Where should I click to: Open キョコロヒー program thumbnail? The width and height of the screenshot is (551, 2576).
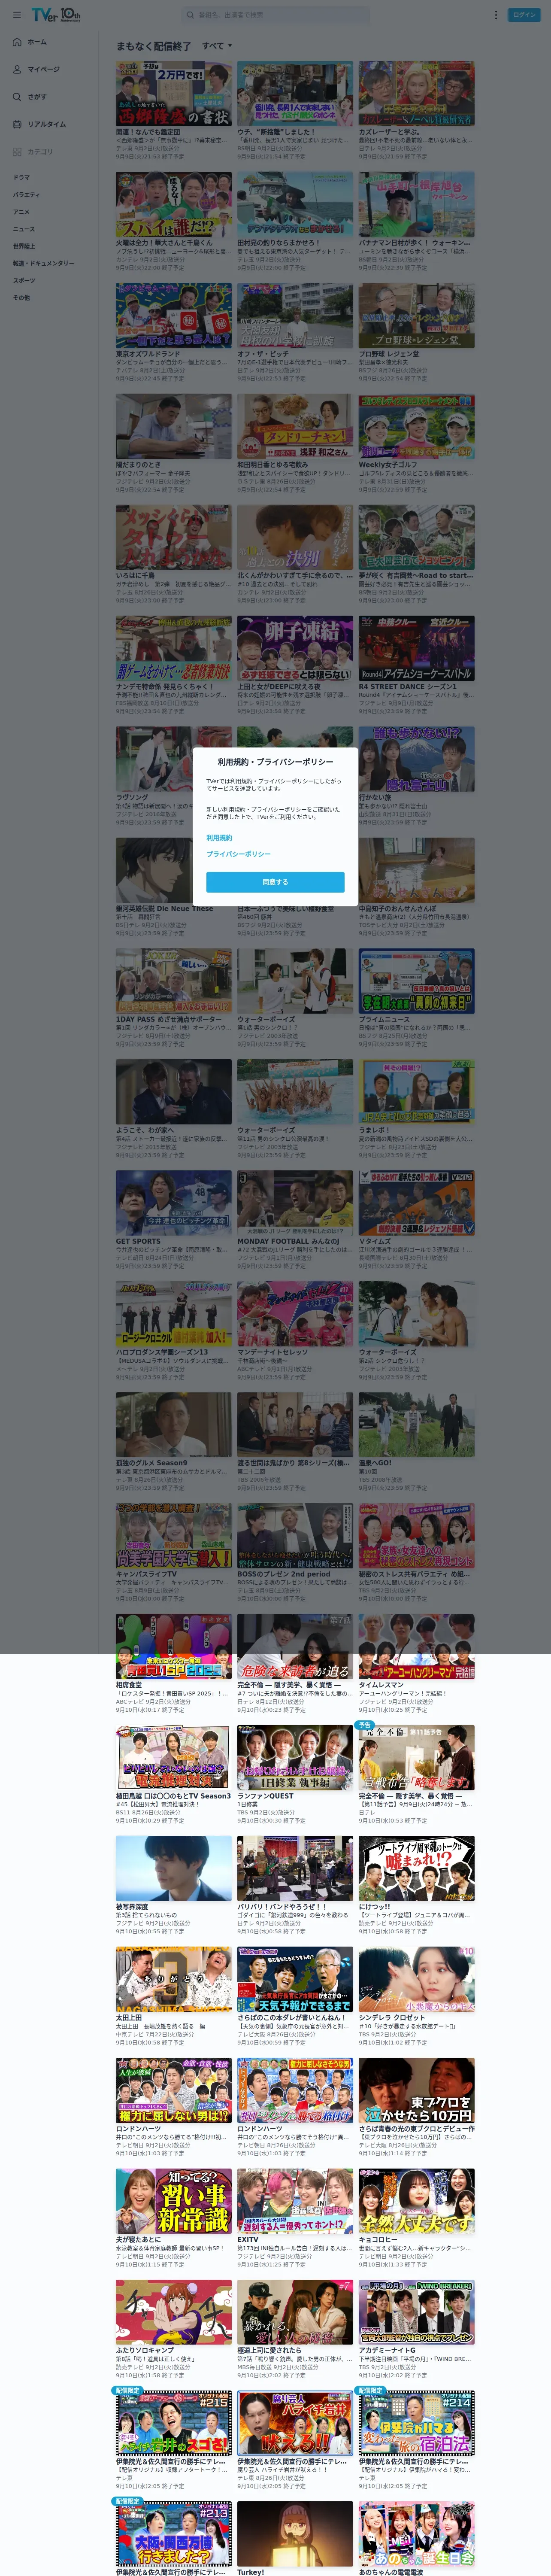pos(417,2202)
